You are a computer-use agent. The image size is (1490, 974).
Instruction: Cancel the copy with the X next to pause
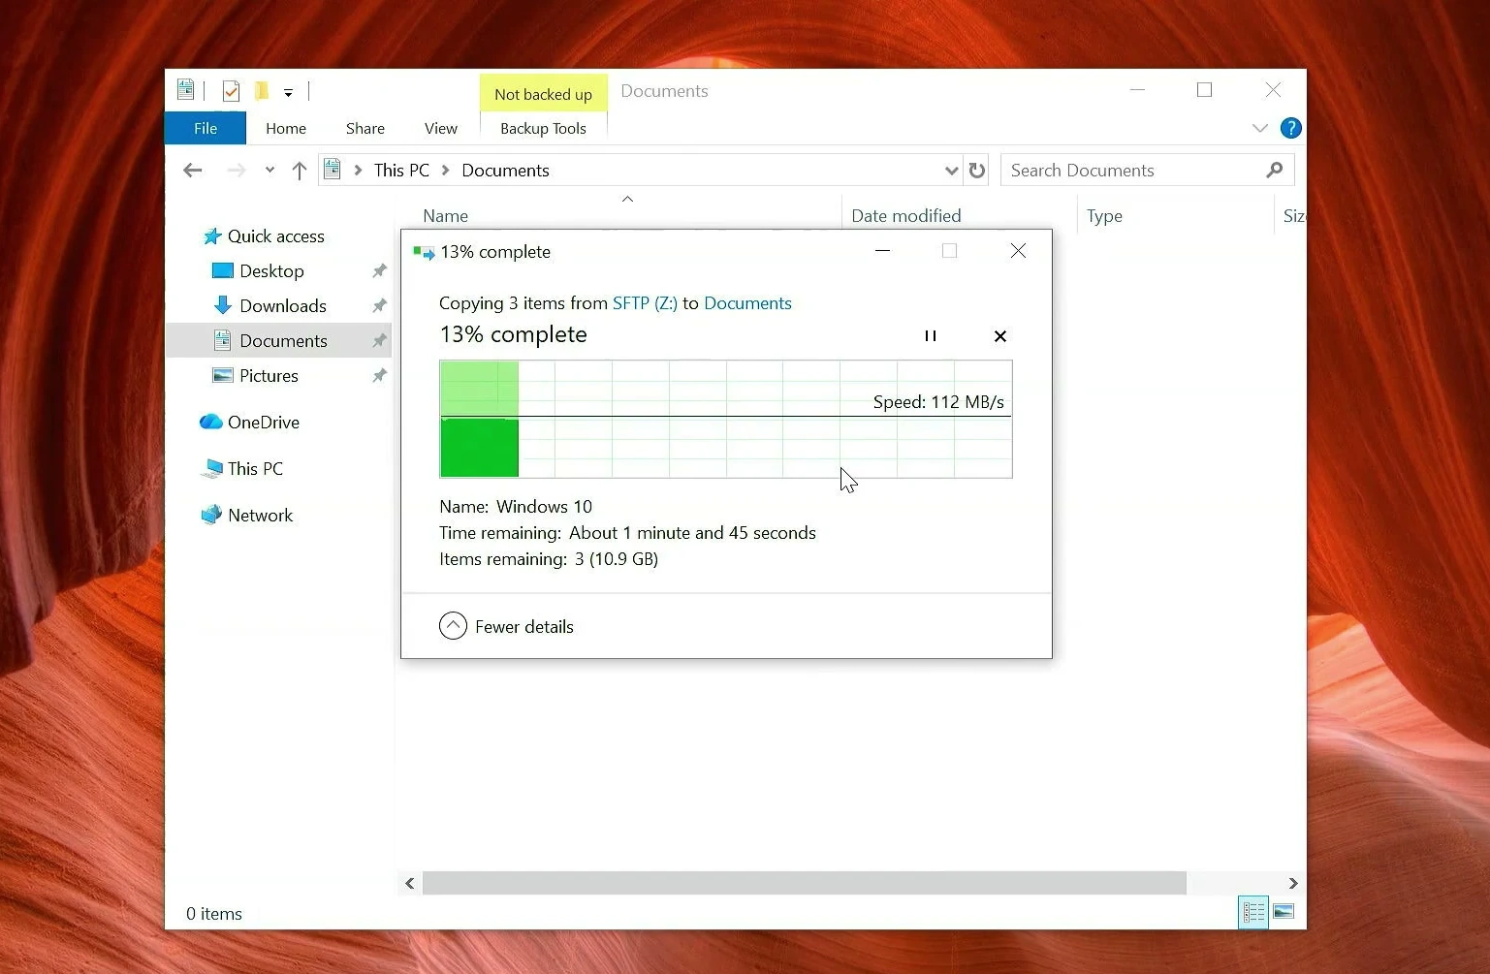[1000, 336]
